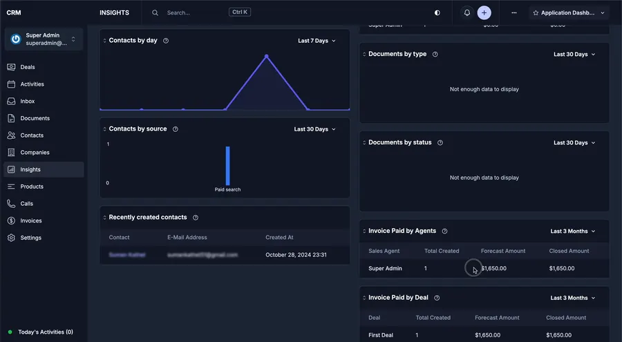Toggle dark/light theme mode
The image size is (622, 342).
point(437,12)
